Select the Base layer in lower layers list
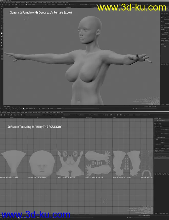 159,158
